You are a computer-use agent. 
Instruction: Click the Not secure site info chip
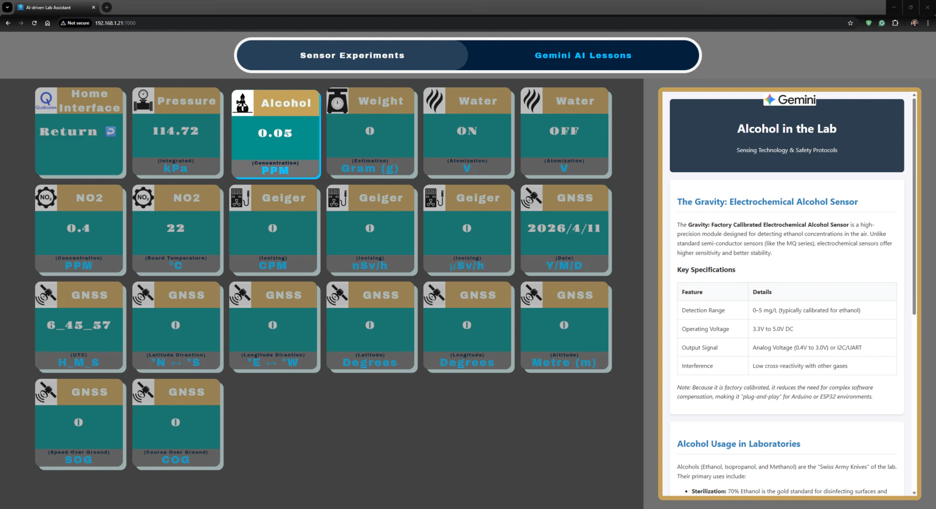(75, 23)
